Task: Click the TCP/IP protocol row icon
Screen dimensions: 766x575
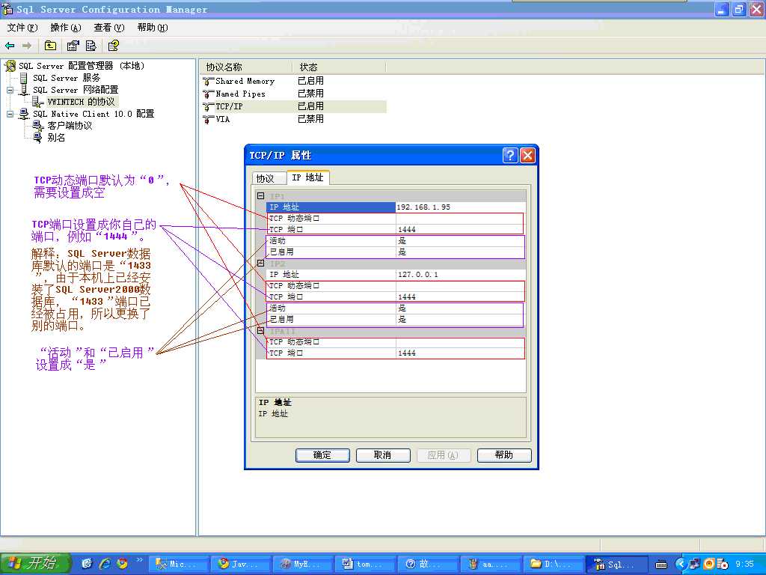Action: (x=209, y=106)
